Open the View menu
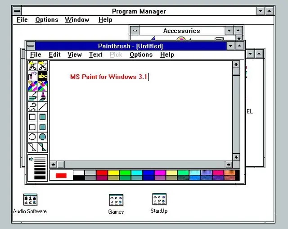This screenshot has height=229, width=288. (x=75, y=55)
